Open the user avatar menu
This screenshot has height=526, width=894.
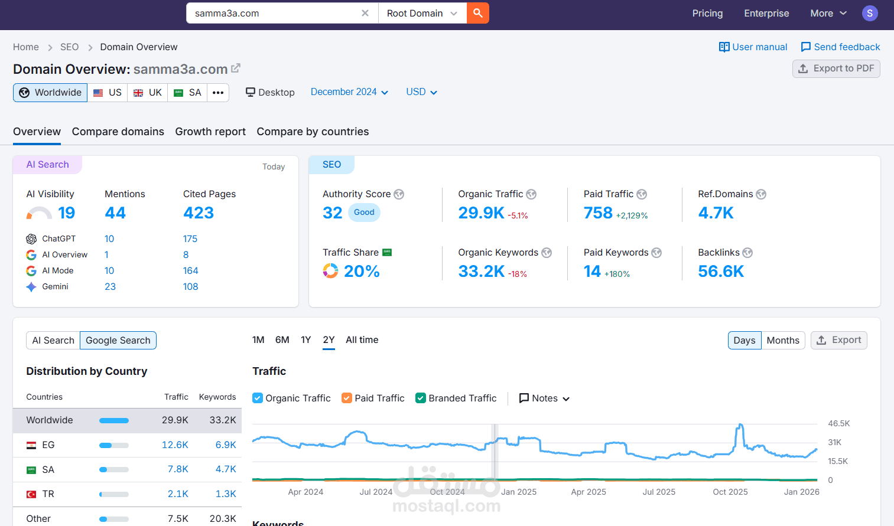870,13
